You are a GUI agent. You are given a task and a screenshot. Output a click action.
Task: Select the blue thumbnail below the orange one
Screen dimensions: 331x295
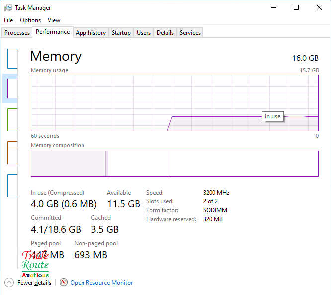click(12, 185)
